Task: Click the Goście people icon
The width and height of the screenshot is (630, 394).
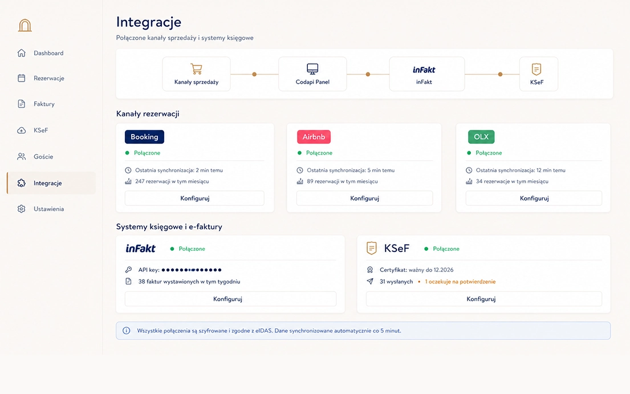Action: click(22, 157)
